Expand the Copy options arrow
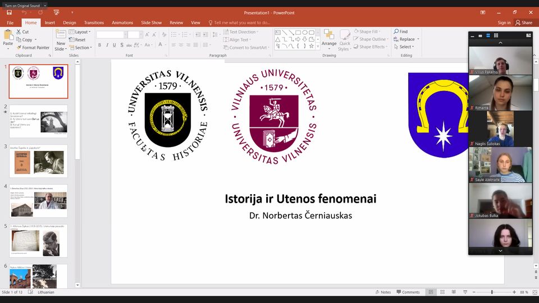539x303 pixels. (35, 40)
